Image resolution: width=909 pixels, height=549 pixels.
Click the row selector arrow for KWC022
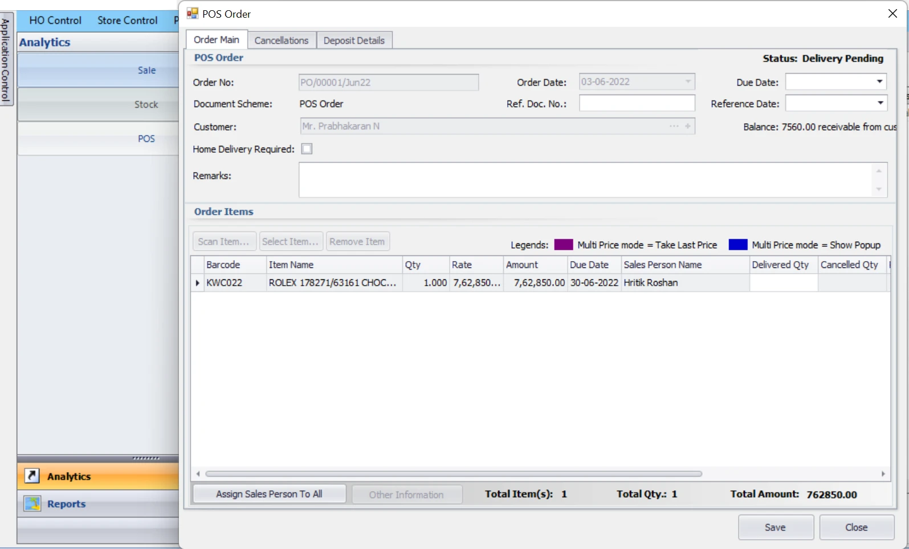[x=197, y=283]
